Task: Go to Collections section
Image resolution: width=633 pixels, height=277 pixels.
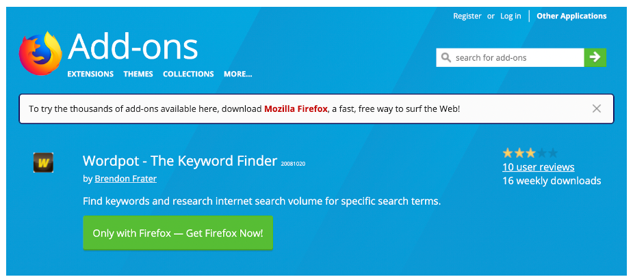Action: [x=188, y=74]
